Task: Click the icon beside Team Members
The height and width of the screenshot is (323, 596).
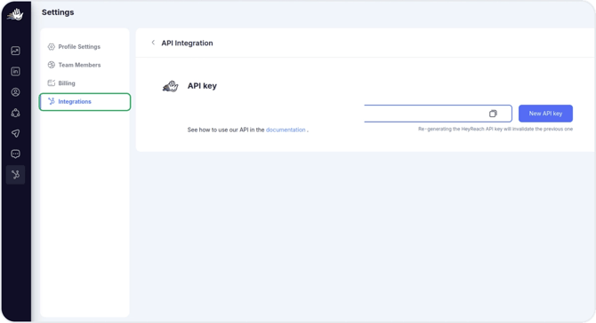Action: (52, 65)
